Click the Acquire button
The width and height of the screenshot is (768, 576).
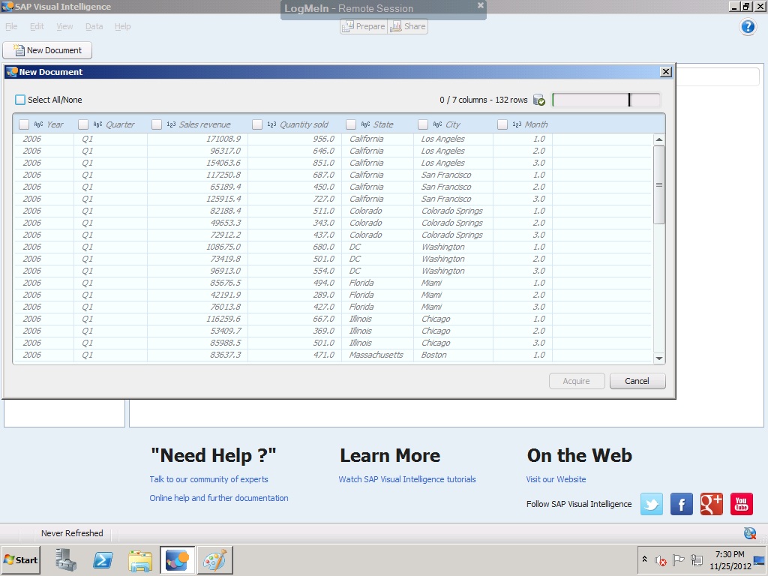pyautogui.click(x=577, y=381)
